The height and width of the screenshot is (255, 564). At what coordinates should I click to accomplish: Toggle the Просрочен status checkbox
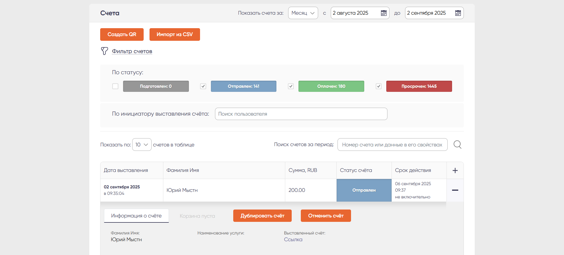pos(379,86)
